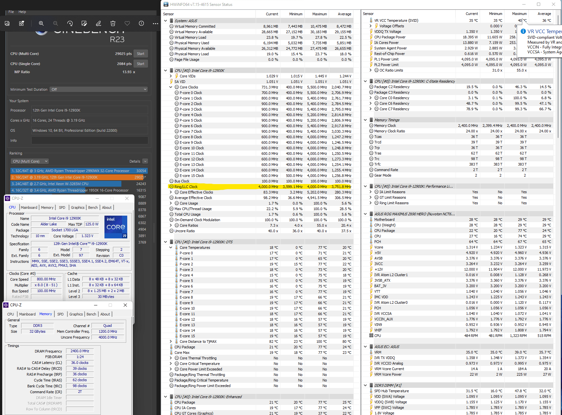
Task: Zoom in with the photo viewer magnifier
Action: click(x=41, y=23)
